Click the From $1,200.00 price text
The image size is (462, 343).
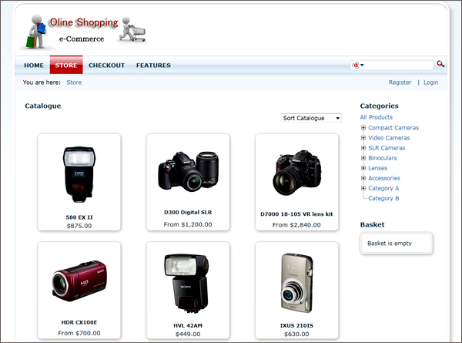[x=188, y=224]
